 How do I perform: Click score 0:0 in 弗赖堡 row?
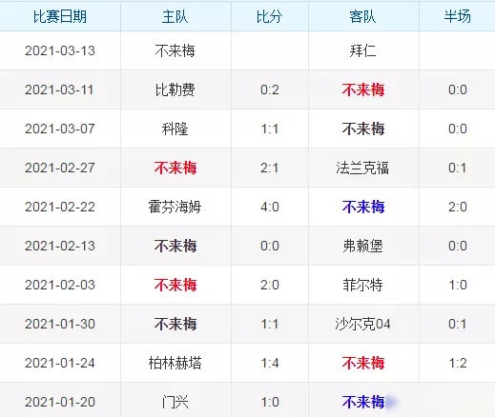270,246
